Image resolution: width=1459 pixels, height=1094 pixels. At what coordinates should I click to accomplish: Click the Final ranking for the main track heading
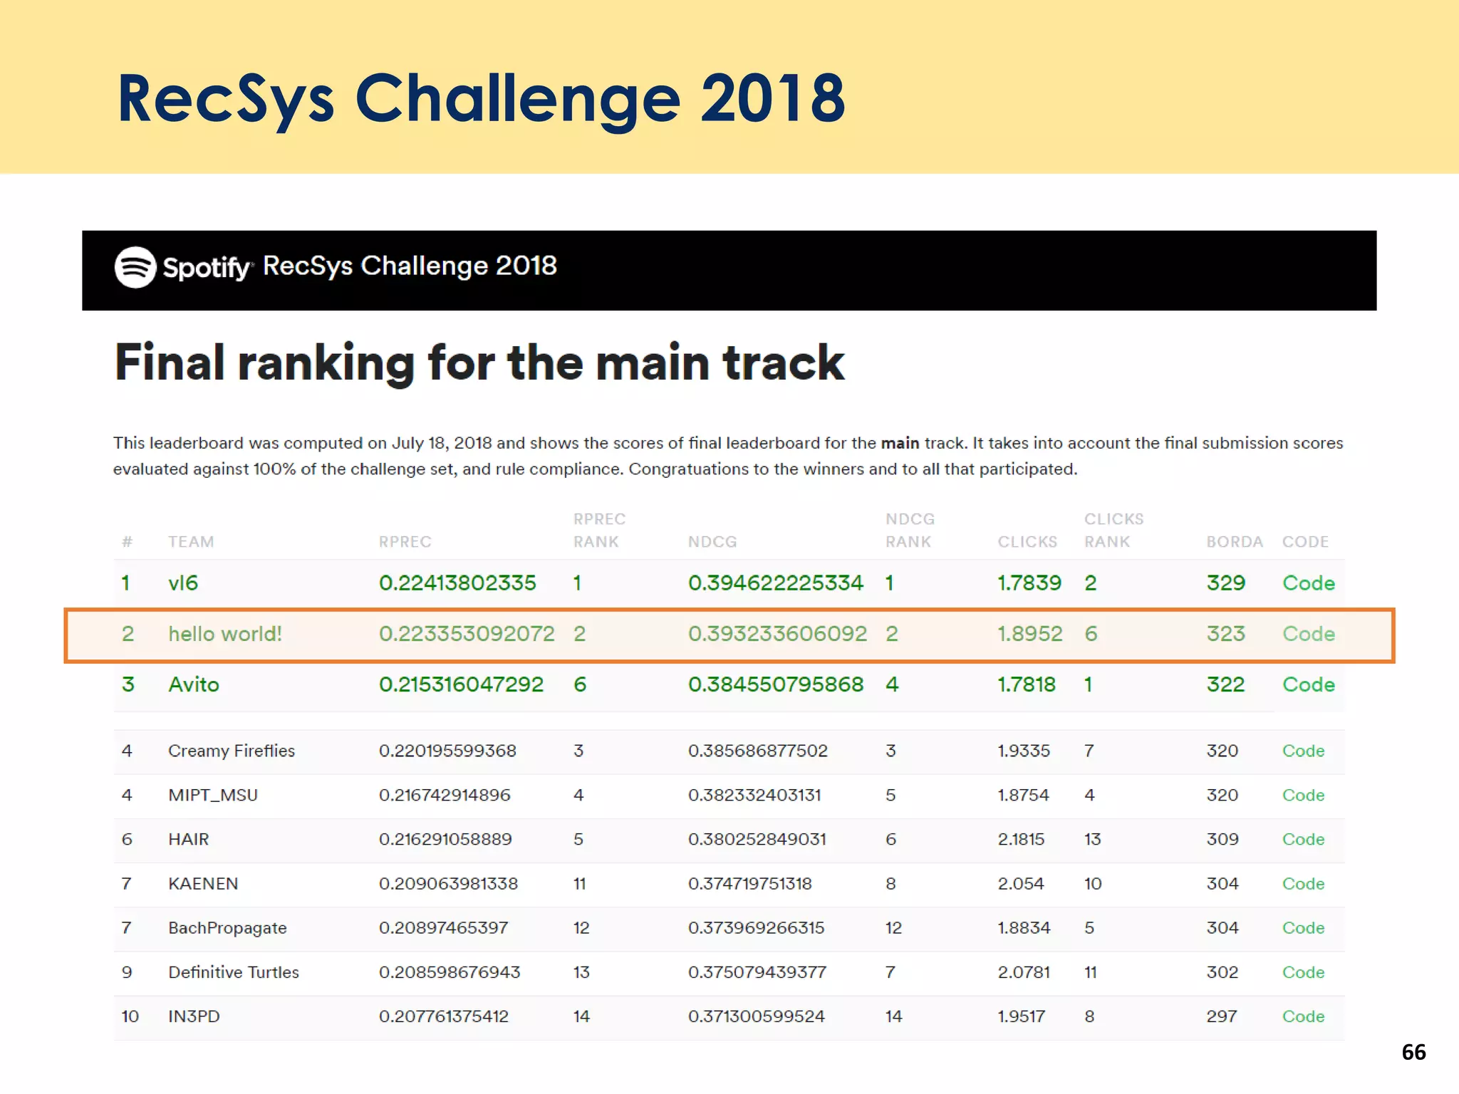point(479,363)
